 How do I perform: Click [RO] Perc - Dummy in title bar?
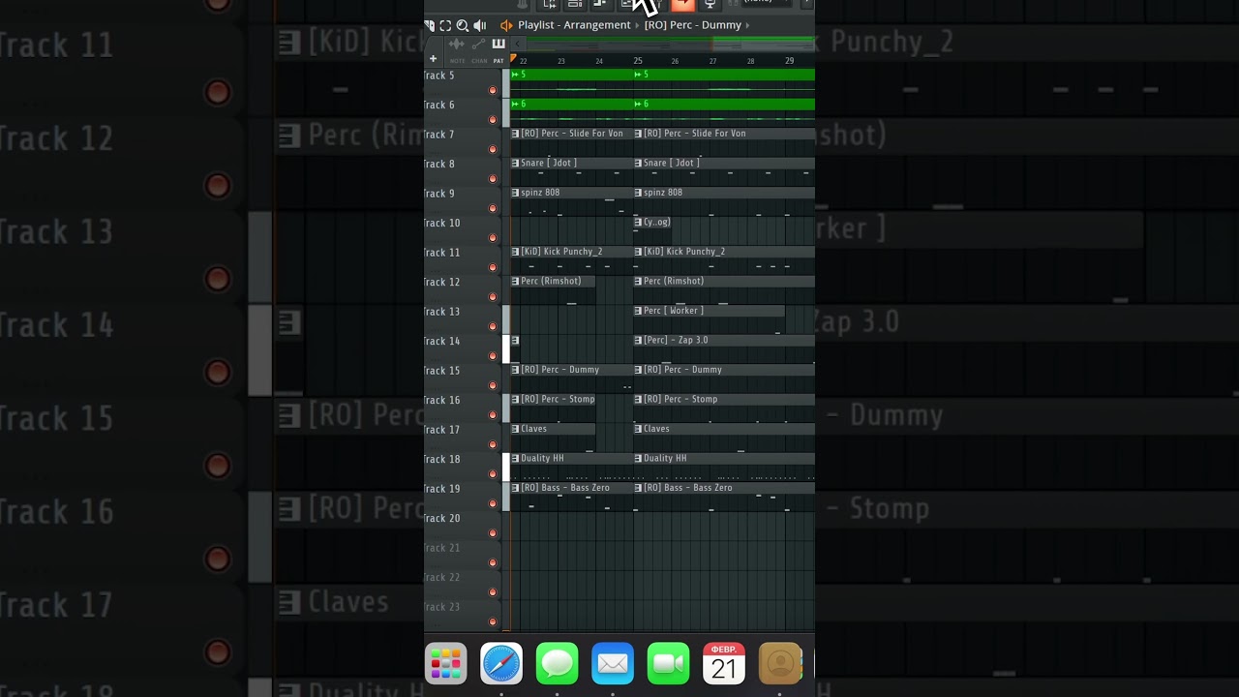[x=693, y=25]
